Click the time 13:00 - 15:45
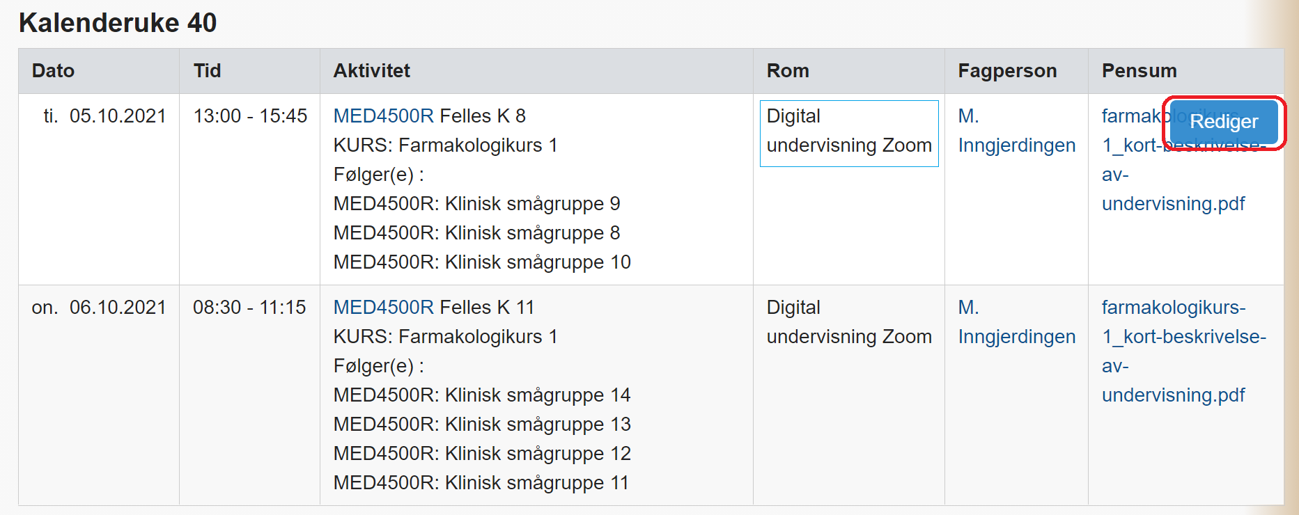 pos(250,116)
